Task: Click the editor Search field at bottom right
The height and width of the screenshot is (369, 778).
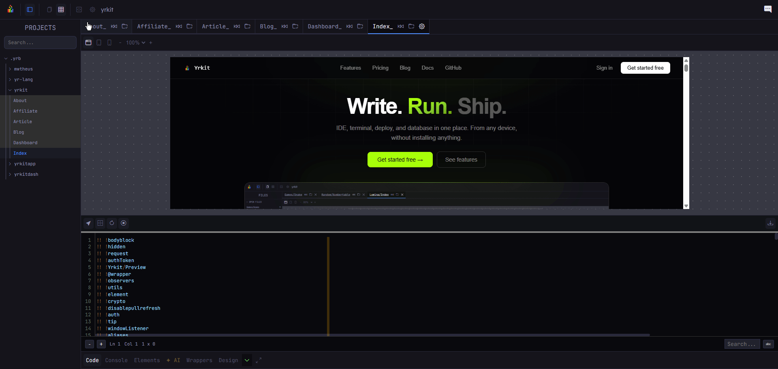Action: click(742, 344)
